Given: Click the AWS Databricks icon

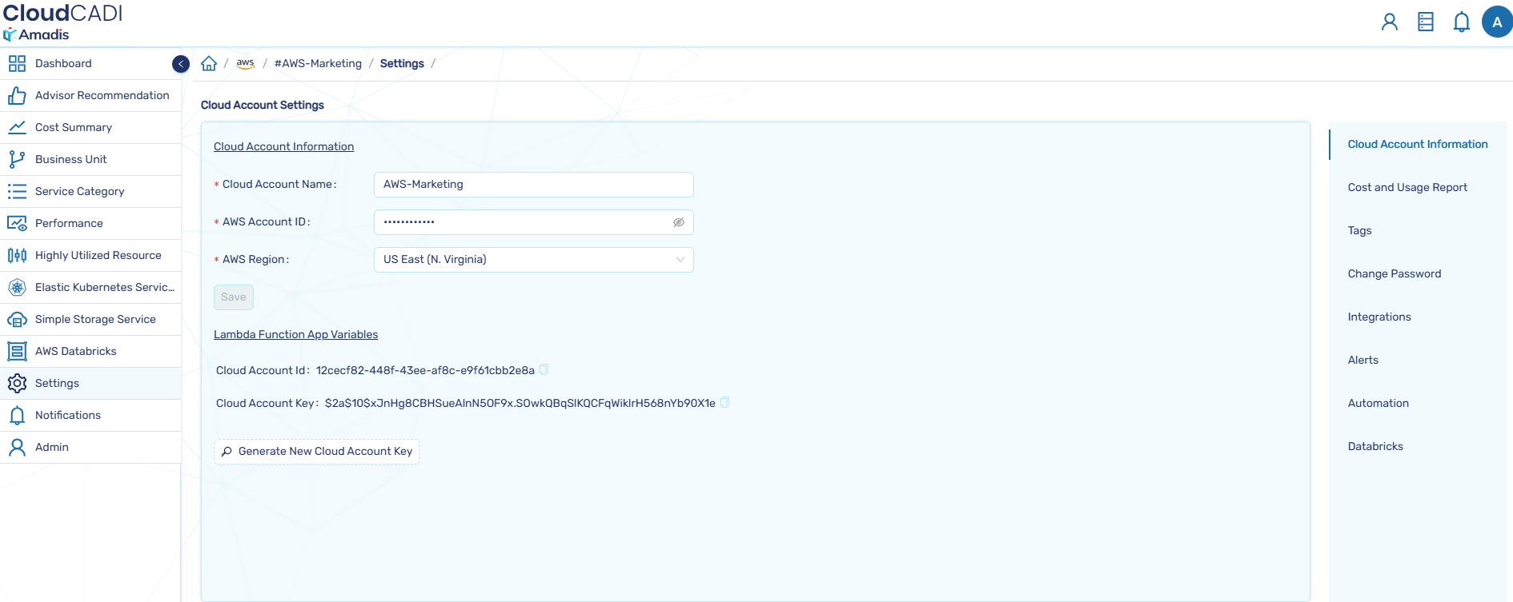Looking at the screenshot, I should pos(17,351).
